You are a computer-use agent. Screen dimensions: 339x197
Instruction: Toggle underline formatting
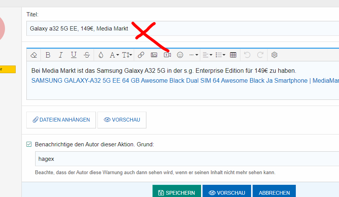(x=74, y=55)
